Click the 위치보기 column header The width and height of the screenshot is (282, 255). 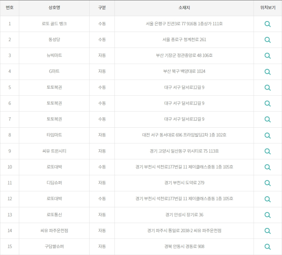tap(268, 7)
